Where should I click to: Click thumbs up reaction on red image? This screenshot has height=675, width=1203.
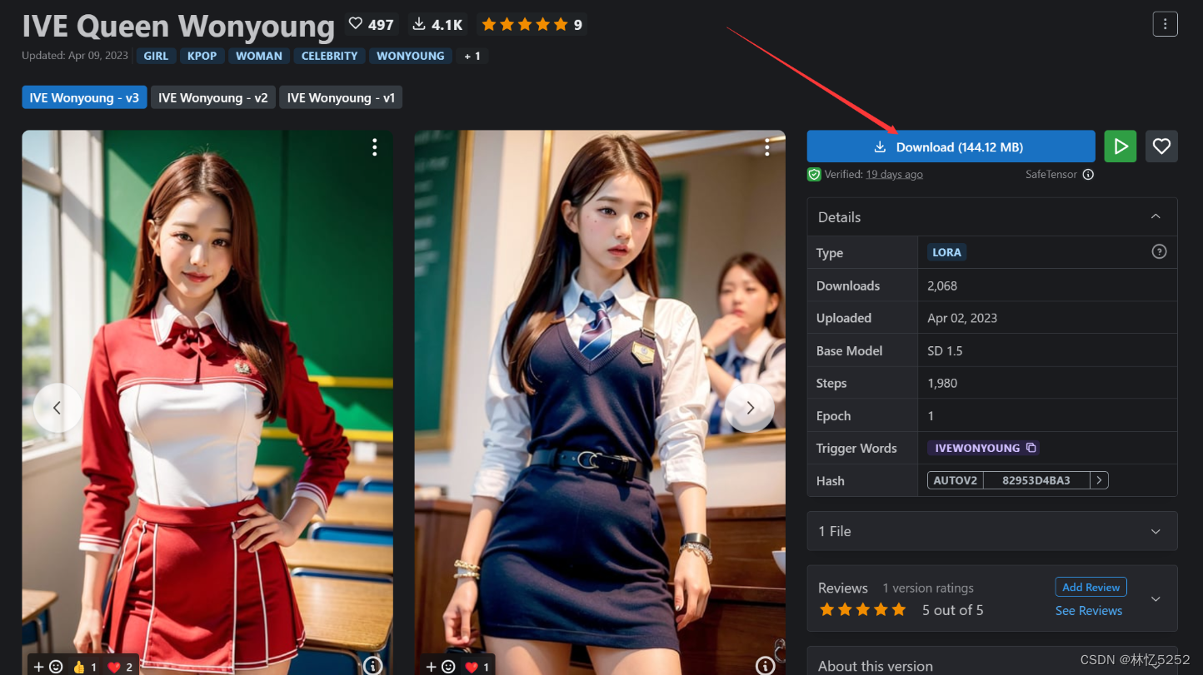85,667
